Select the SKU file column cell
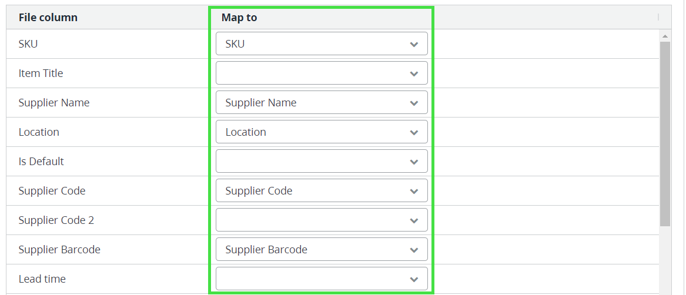Viewport: 686px width, 295px height. (28, 44)
